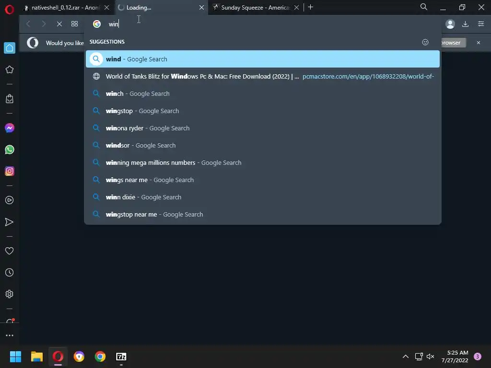Open Bookmarks star in sidebar

pos(10,69)
